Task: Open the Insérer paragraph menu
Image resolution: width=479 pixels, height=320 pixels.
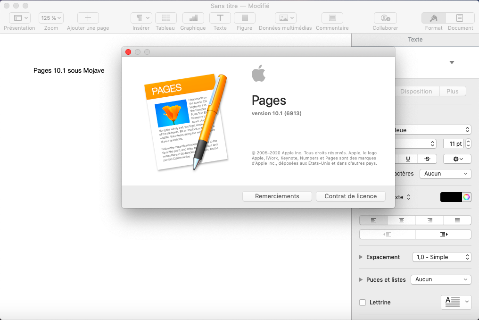Action: (x=141, y=18)
